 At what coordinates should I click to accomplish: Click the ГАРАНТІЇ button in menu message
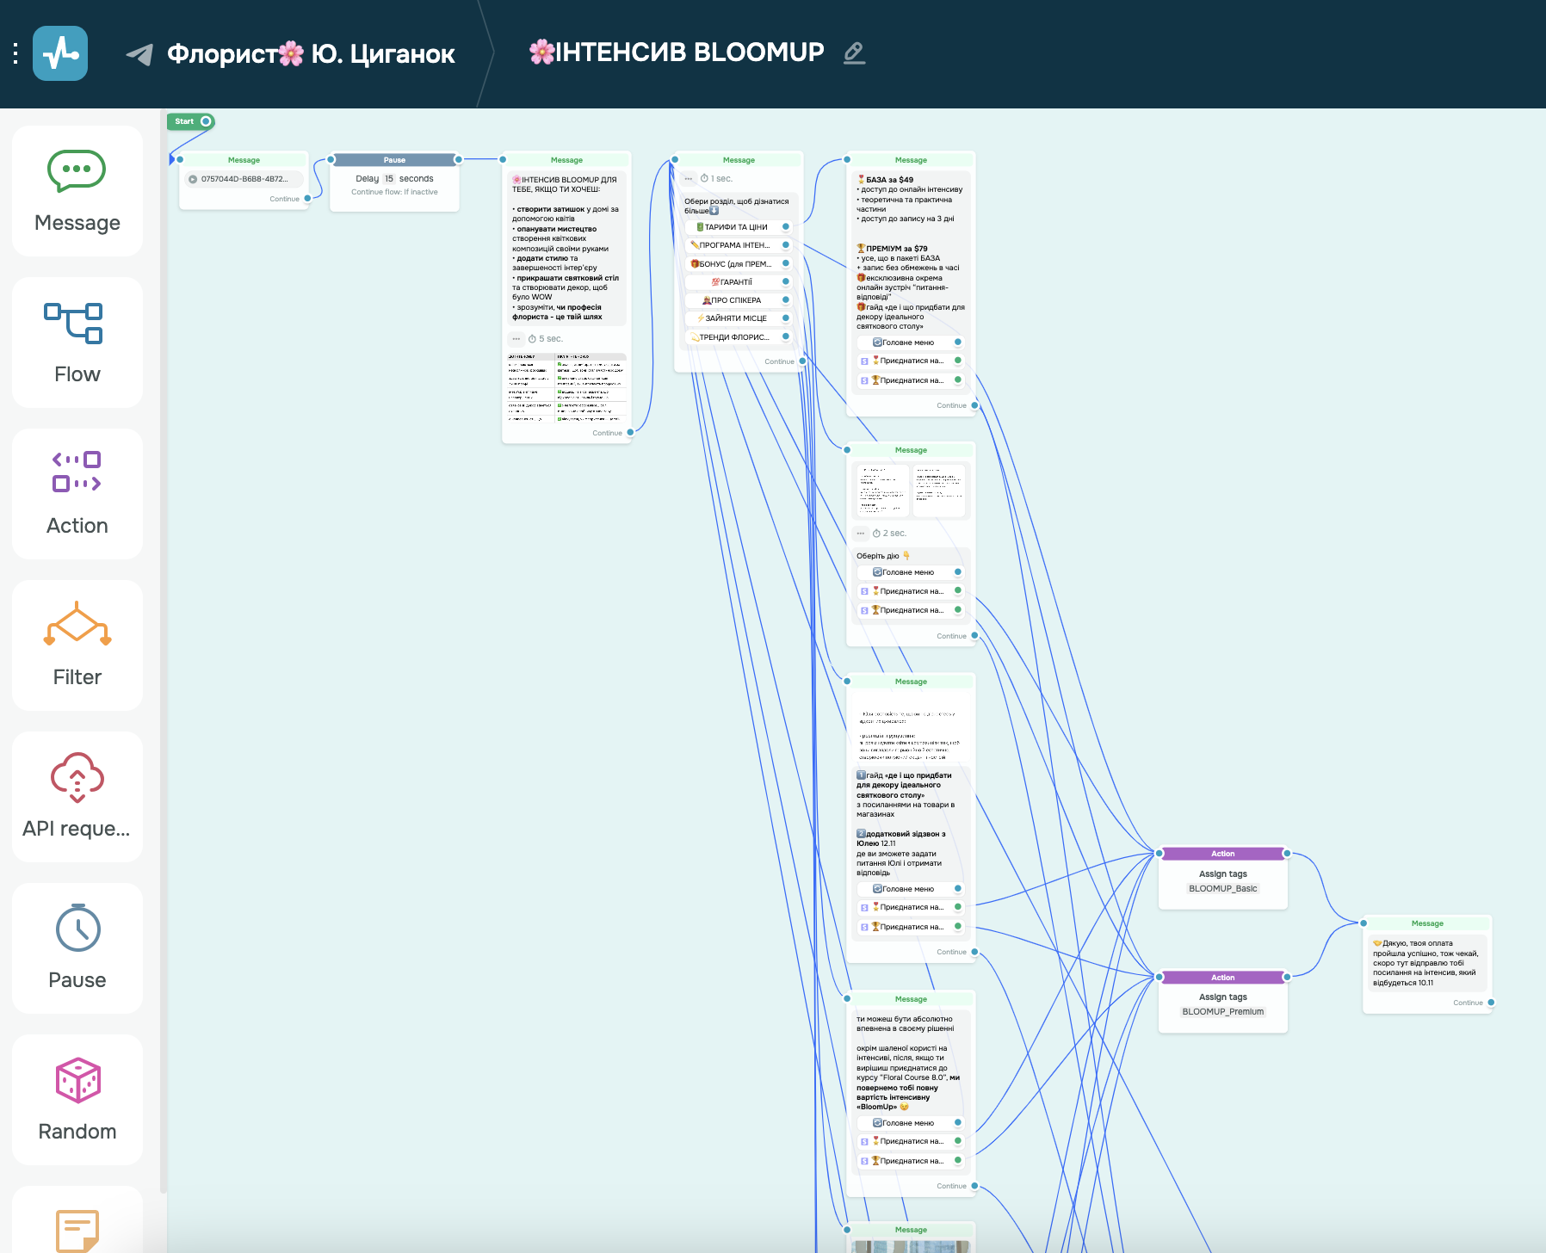[x=736, y=282]
